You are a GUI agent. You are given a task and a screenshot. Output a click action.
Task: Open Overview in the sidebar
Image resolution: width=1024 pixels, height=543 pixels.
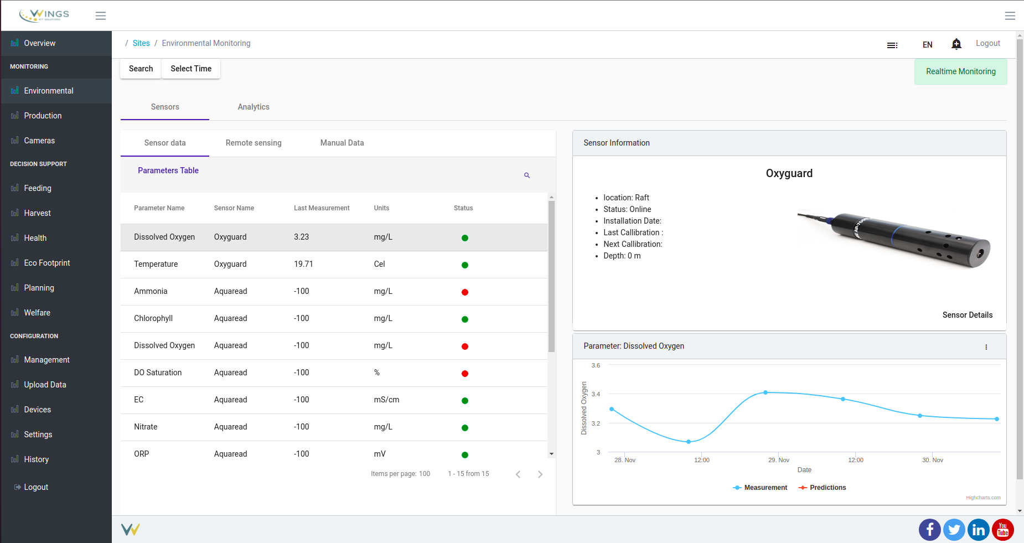(56, 43)
